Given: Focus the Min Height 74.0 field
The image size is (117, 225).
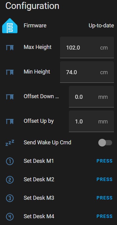Looking at the screenshot, I should coord(87,72).
